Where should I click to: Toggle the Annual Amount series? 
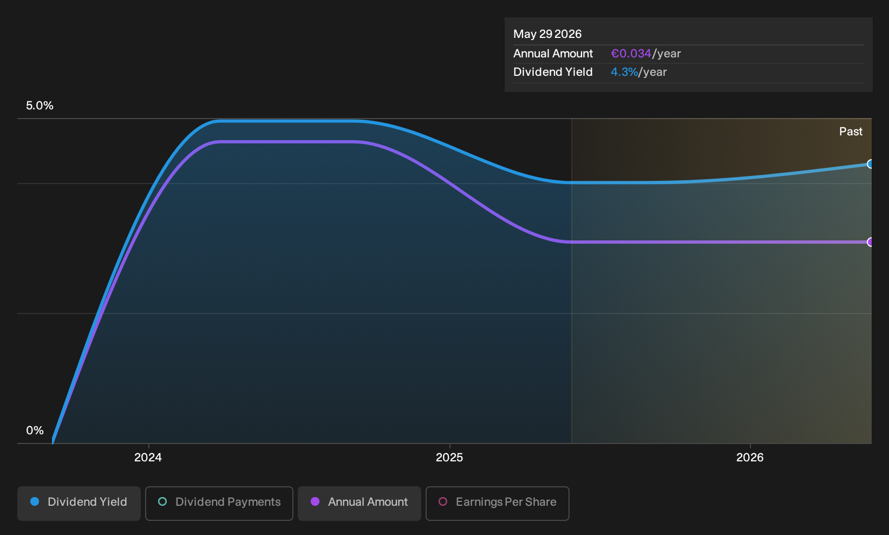[359, 503]
